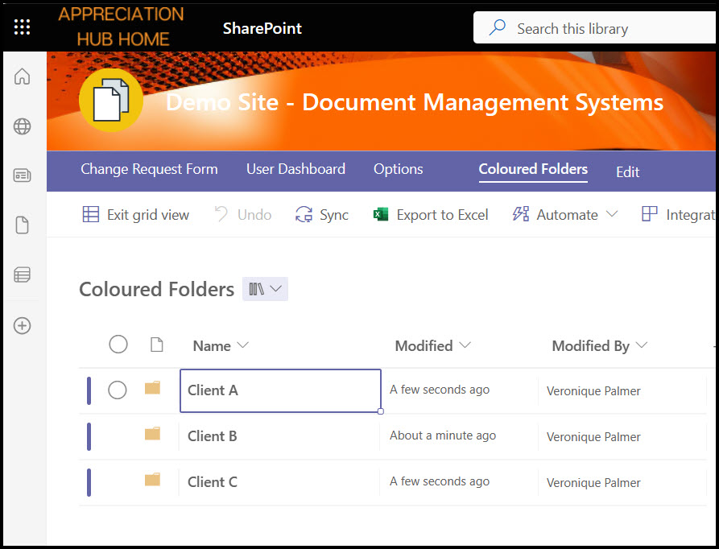Open My lists icon in sidebar
The width and height of the screenshot is (719, 549).
tap(23, 275)
